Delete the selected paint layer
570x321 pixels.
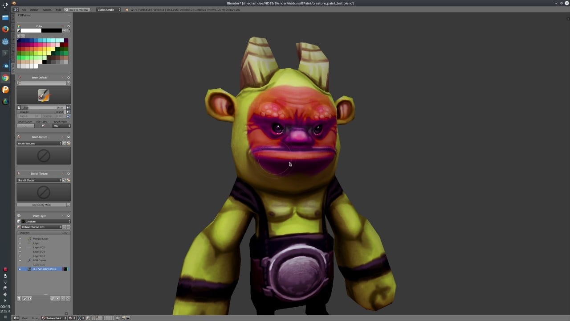[x=68, y=298]
